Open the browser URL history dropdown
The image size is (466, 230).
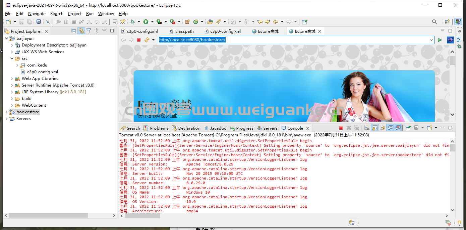coord(431,40)
